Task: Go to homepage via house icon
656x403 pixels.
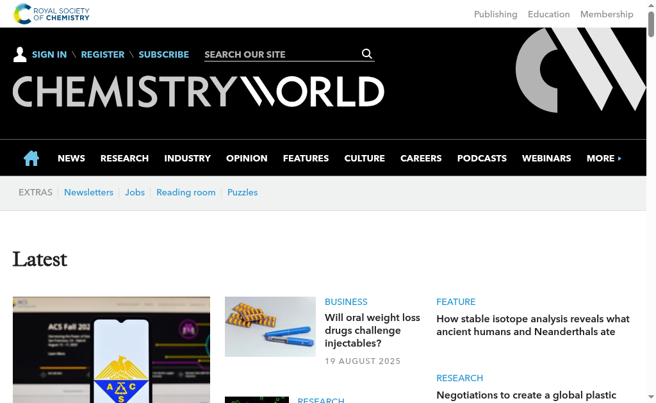Action: (31, 158)
